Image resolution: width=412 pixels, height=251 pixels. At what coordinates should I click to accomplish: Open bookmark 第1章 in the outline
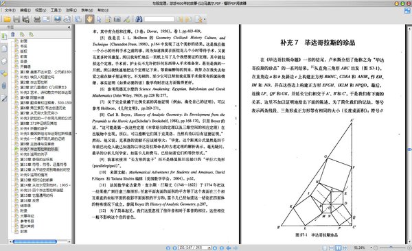(x=46, y=72)
